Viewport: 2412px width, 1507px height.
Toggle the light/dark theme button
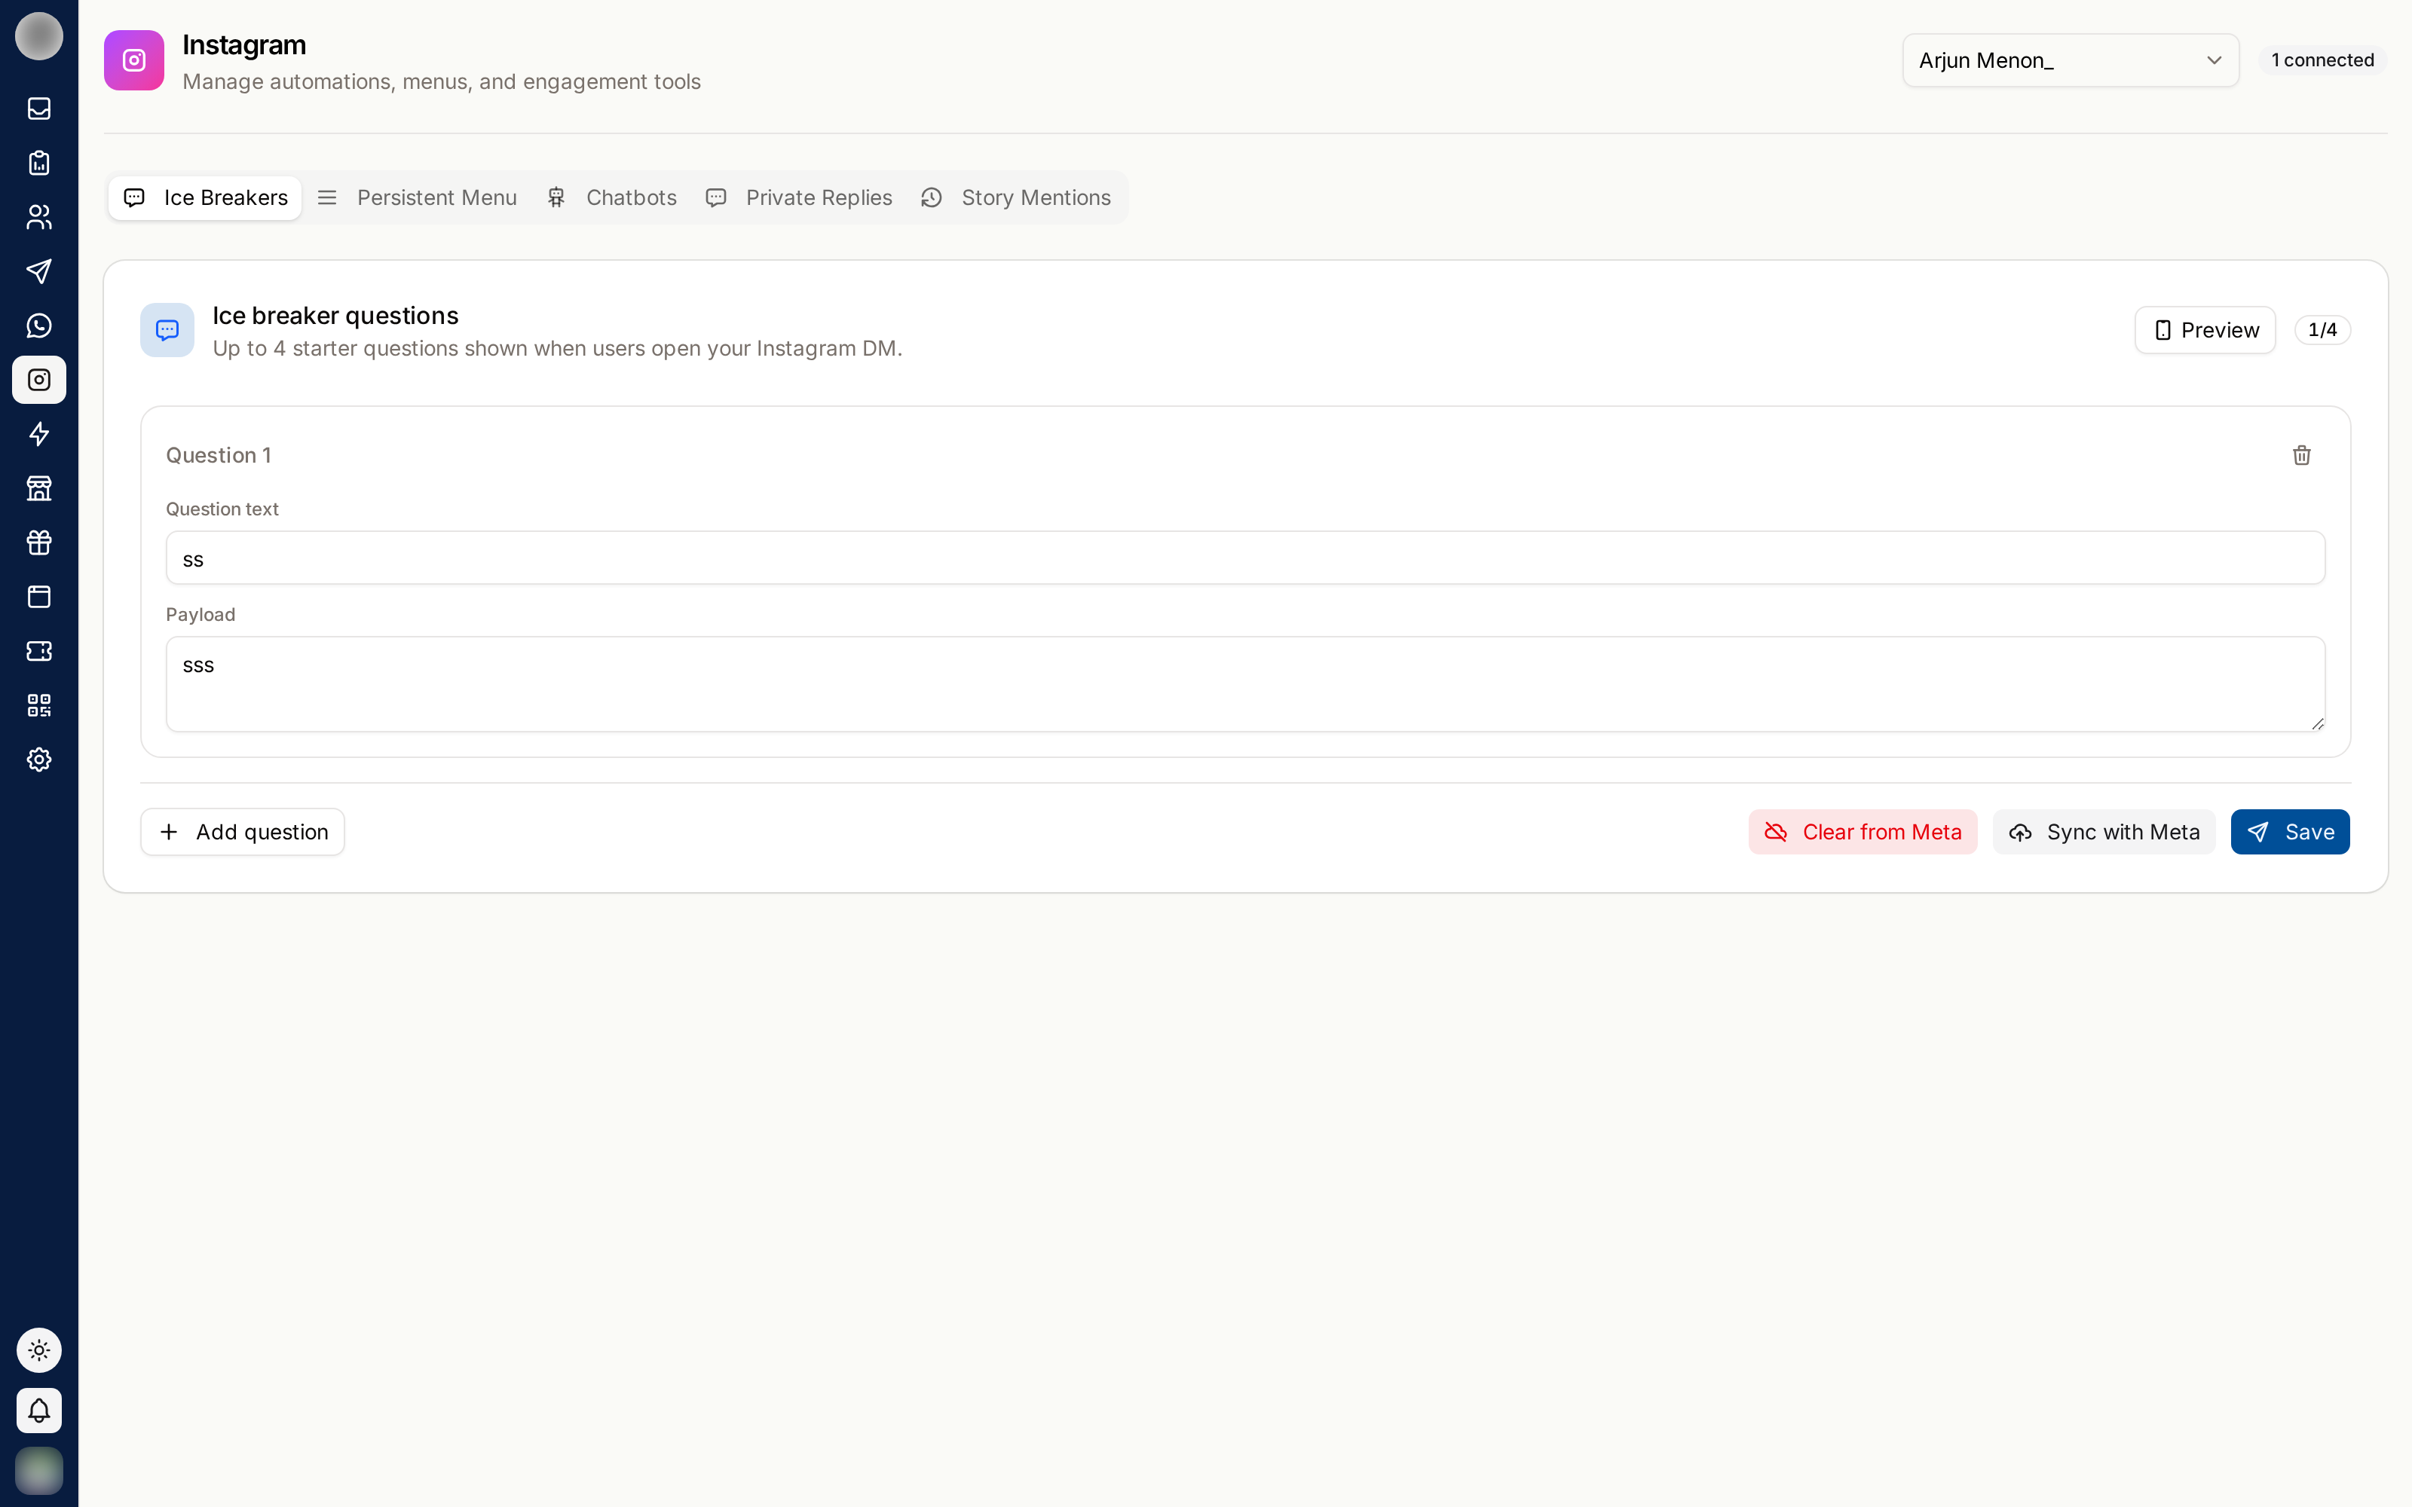click(39, 1350)
